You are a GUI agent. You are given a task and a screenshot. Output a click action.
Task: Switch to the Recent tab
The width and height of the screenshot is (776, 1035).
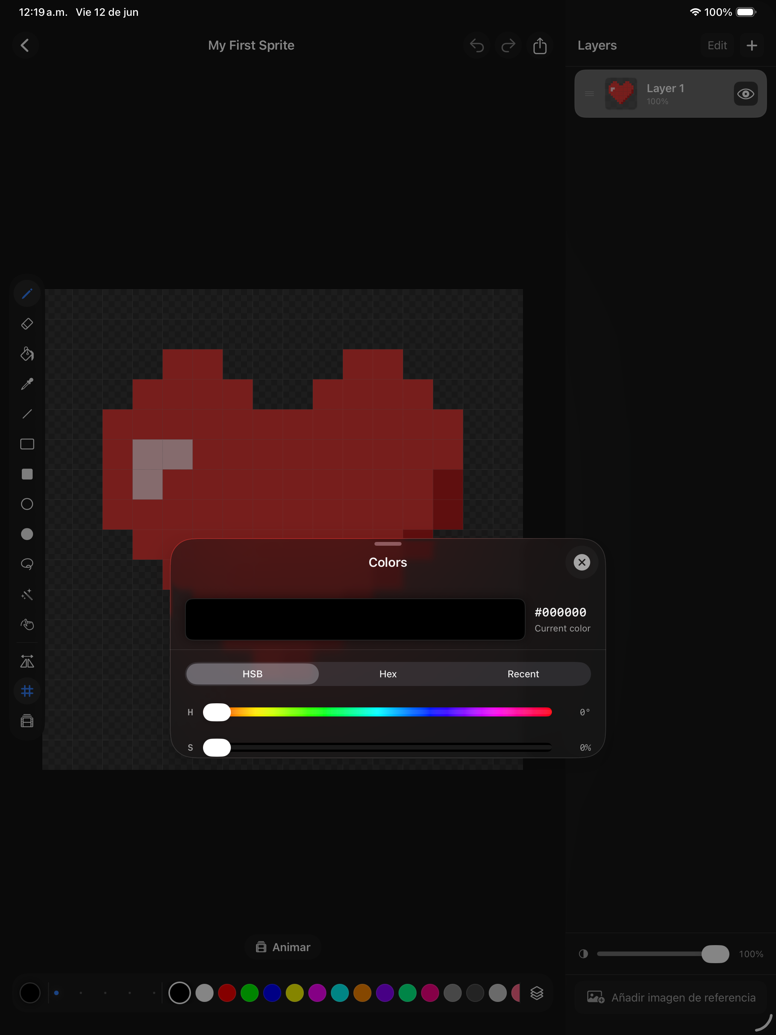tap(523, 674)
